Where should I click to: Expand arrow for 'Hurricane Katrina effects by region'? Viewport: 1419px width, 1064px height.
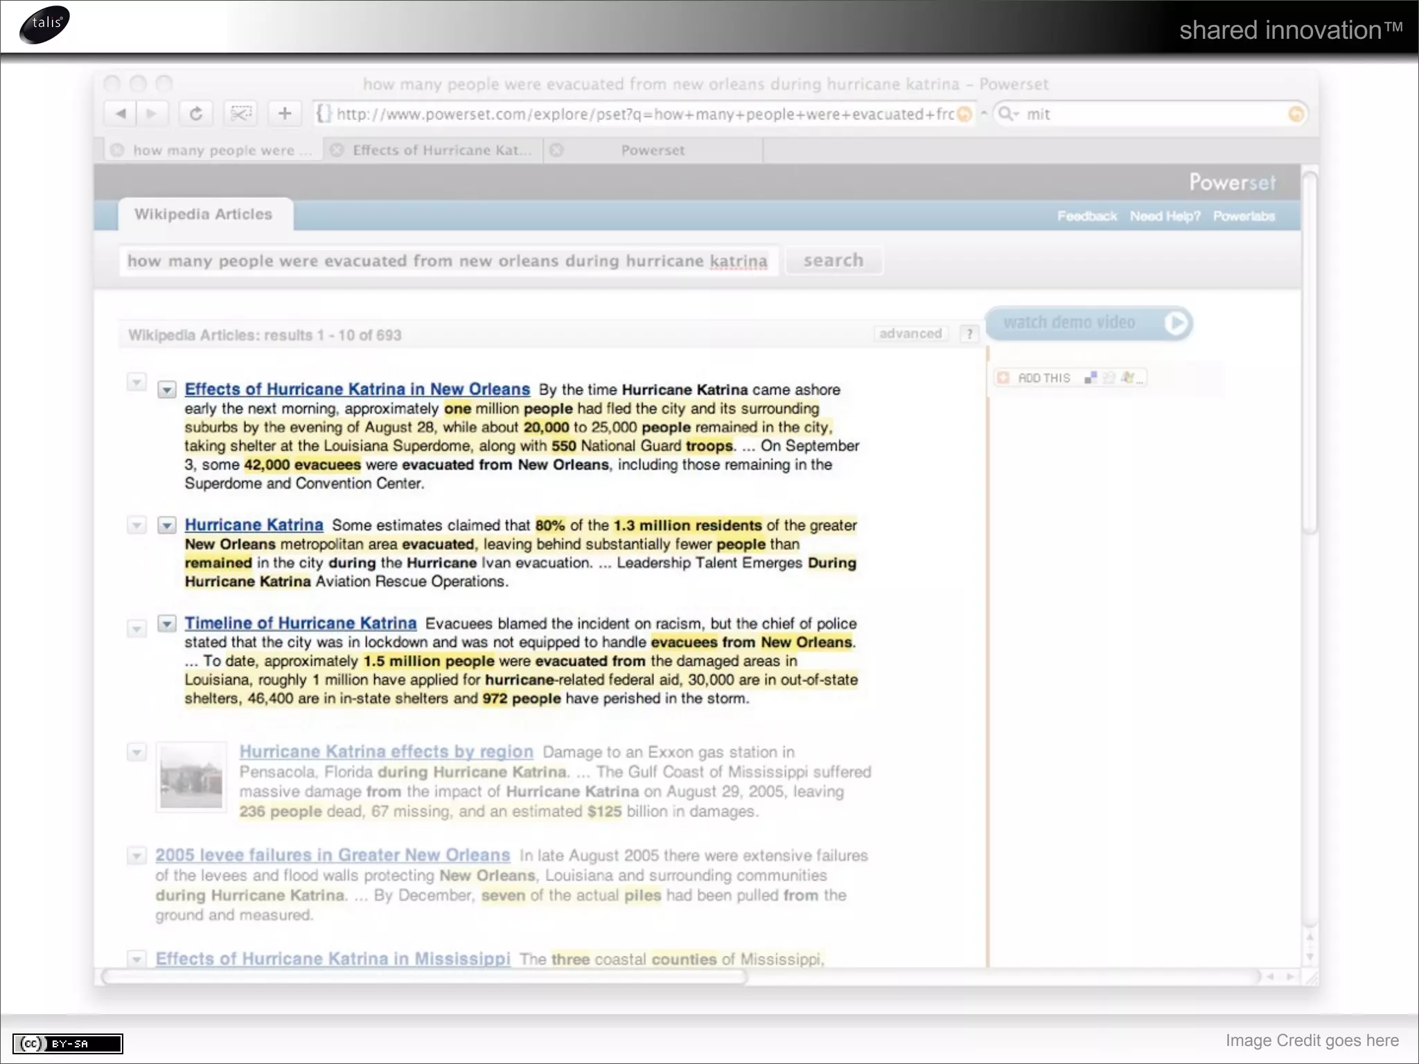click(x=137, y=752)
